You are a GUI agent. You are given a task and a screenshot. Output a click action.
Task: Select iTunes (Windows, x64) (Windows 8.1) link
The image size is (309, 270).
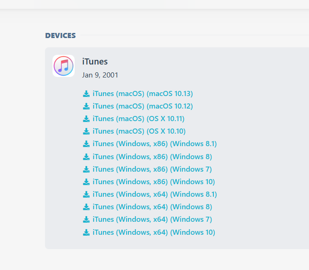click(154, 194)
